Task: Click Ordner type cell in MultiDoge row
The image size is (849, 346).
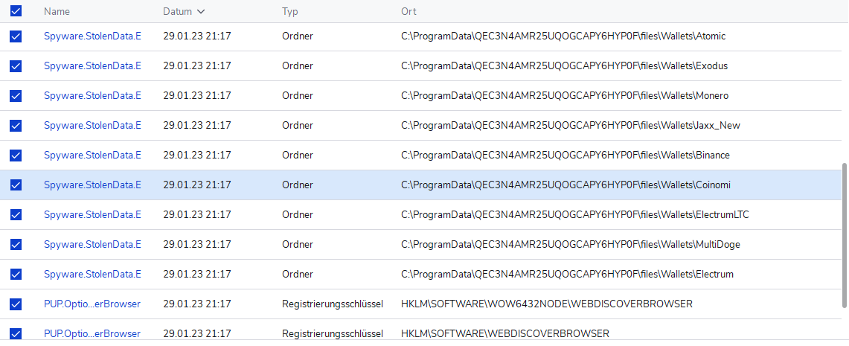Action: coord(297,245)
